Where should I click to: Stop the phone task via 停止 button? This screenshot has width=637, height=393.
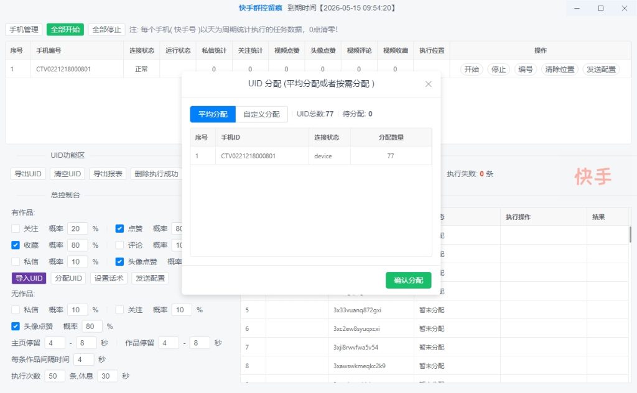tap(498, 69)
